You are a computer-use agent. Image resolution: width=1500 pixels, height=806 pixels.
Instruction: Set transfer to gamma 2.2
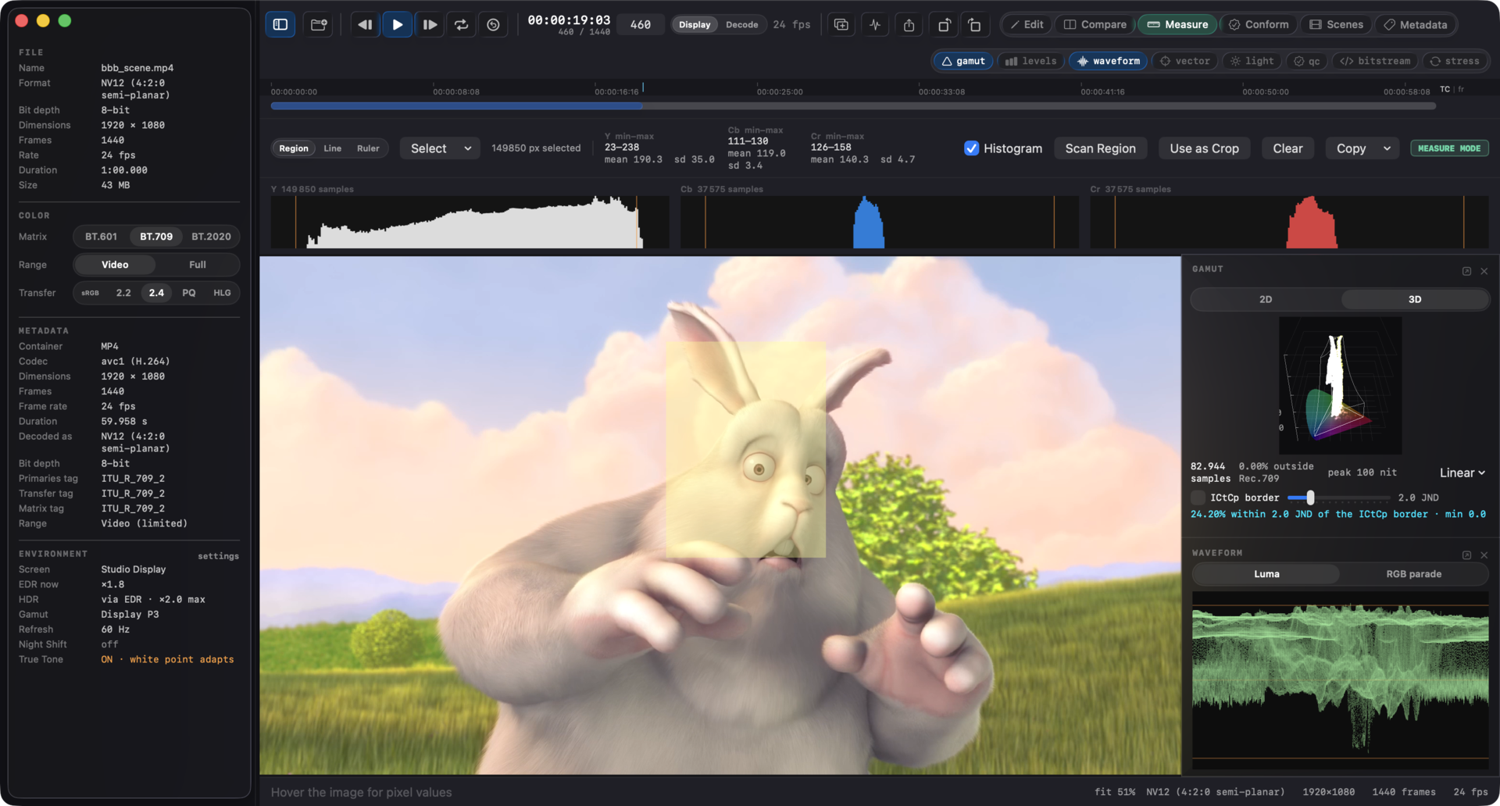click(x=123, y=293)
